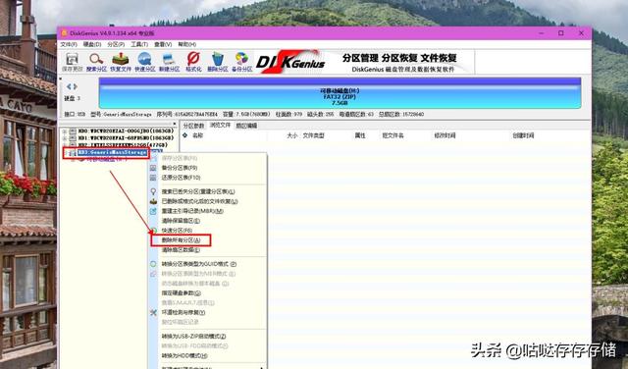Maximize the DiskGenius window
The height and width of the screenshot is (369, 628).
pos(561,33)
